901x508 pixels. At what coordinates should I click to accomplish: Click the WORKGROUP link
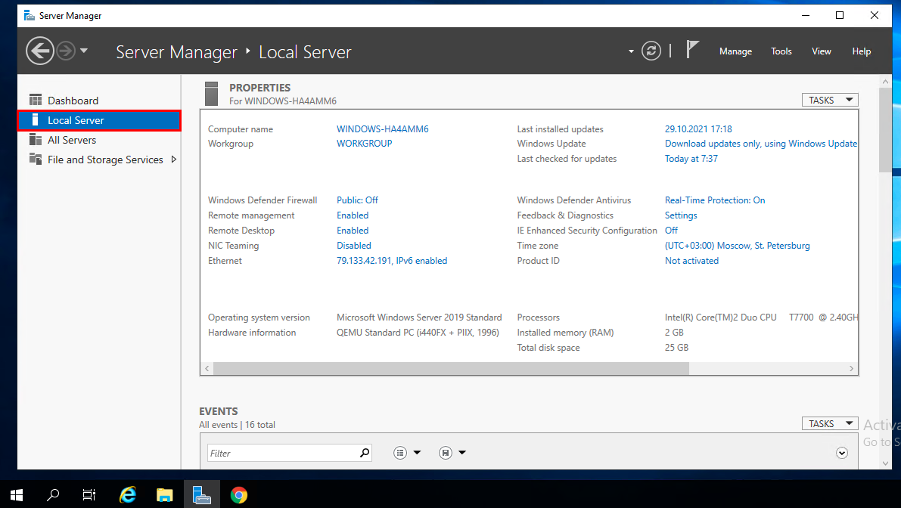[365, 144]
